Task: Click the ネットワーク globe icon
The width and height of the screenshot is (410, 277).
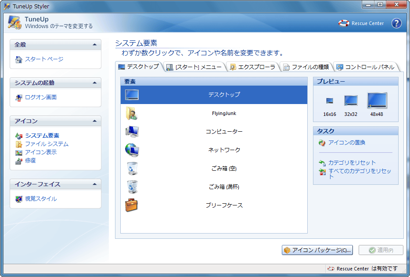Action: pyautogui.click(x=132, y=150)
